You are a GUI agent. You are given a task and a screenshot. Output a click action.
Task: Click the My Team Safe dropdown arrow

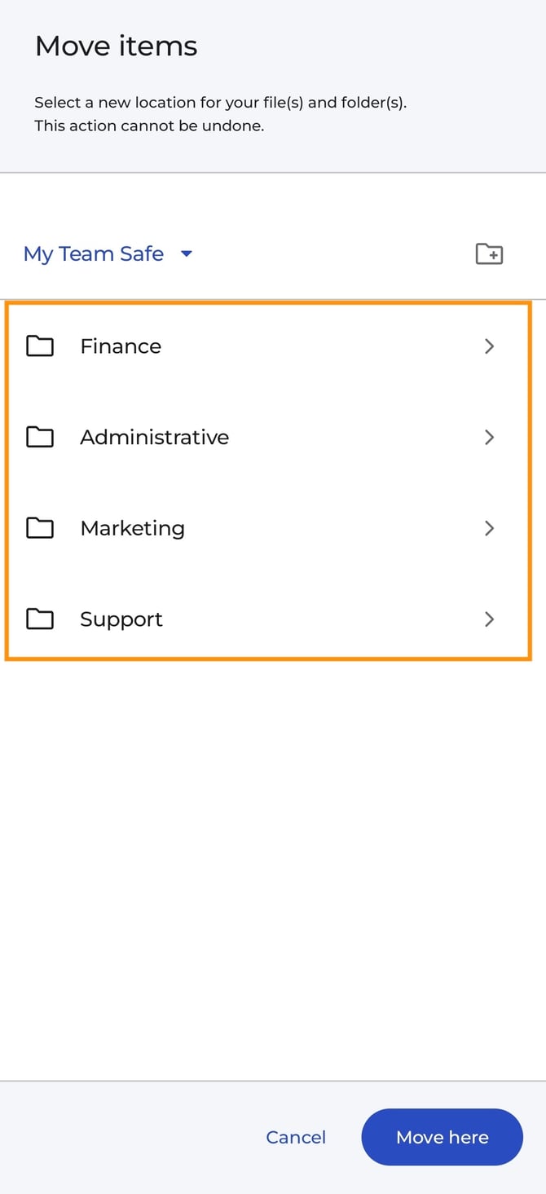coord(186,254)
